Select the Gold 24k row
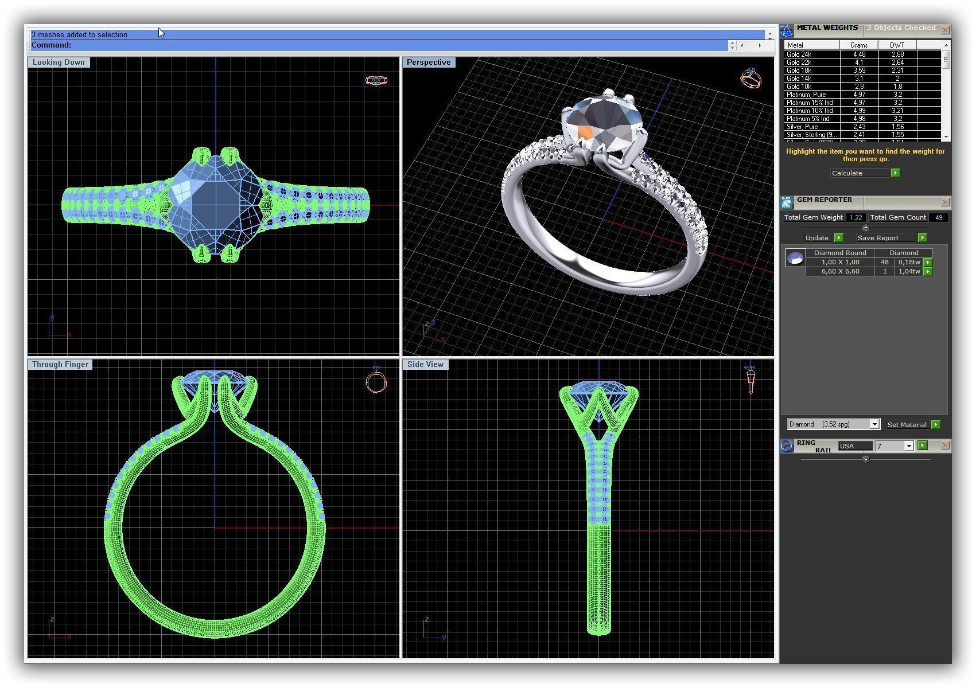The width and height of the screenshot is (976, 688). point(862,54)
